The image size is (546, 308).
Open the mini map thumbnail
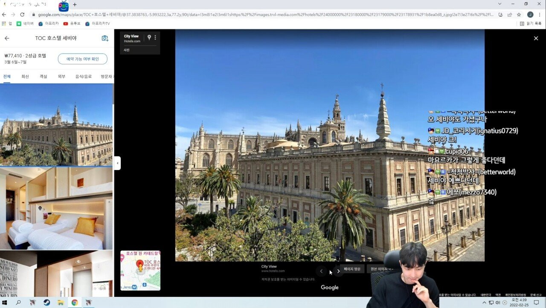pyautogui.click(x=140, y=271)
